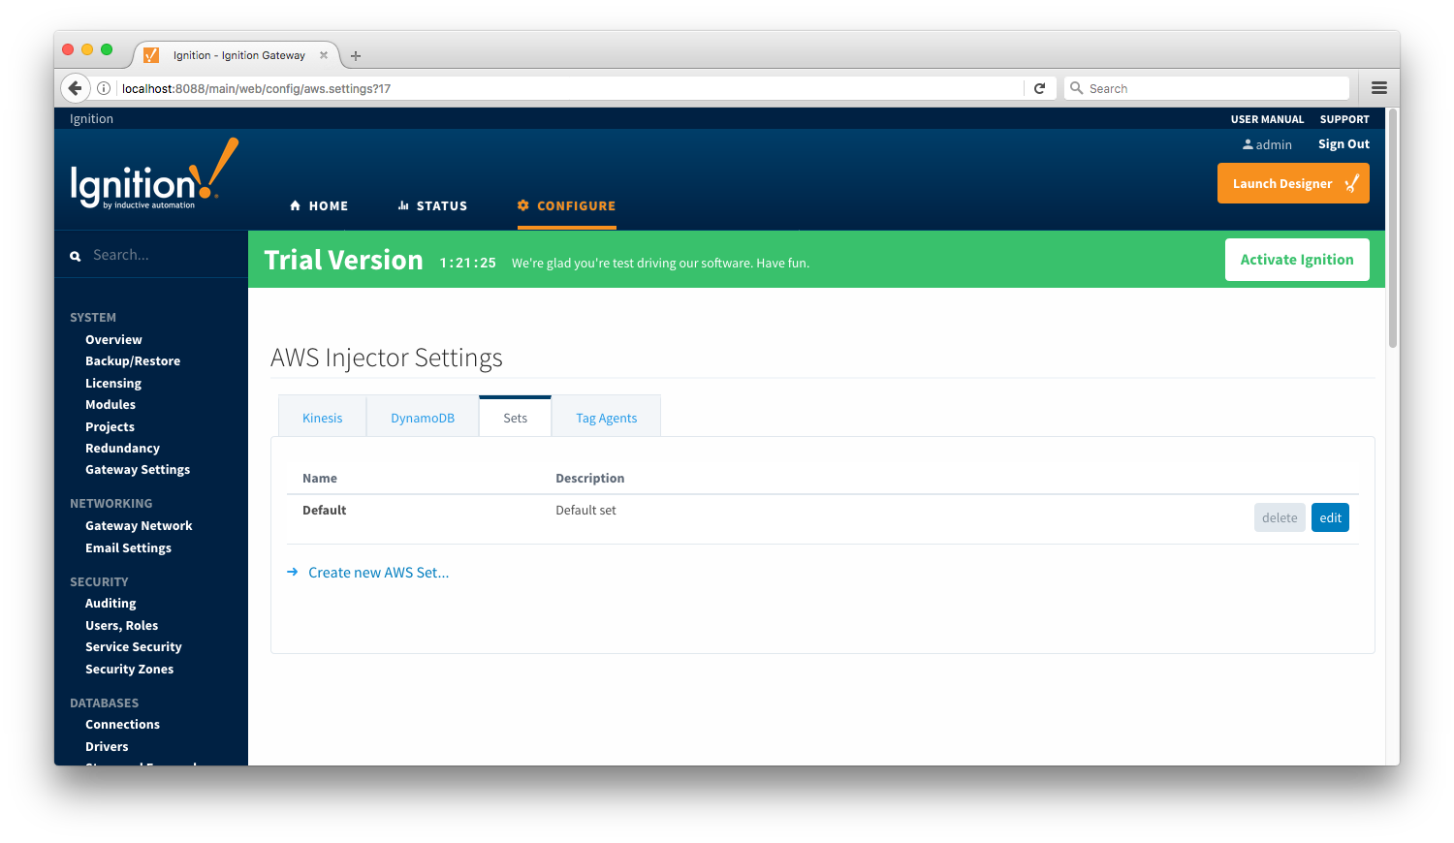Open the browser hamburger menu
Screen dimensions: 1454x843
click(x=1378, y=88)
